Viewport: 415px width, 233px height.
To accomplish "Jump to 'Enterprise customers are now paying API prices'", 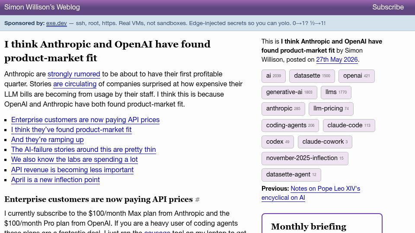I will [x=85, y=120].
